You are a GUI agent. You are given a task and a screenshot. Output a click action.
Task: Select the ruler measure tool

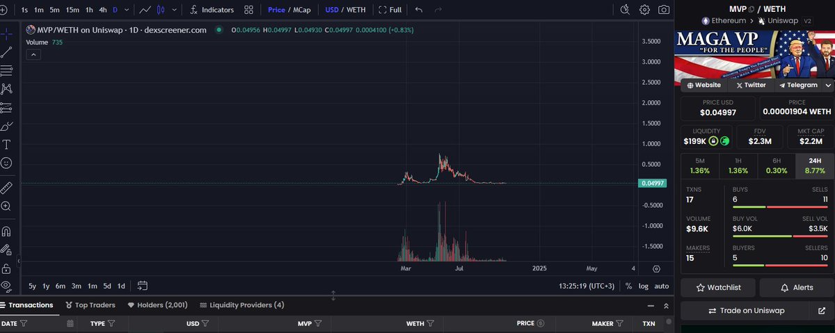[6, 188]
